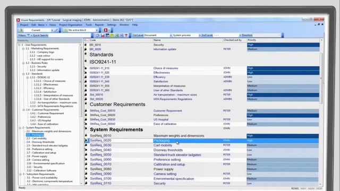Open the Edit menu

(33, 25)
